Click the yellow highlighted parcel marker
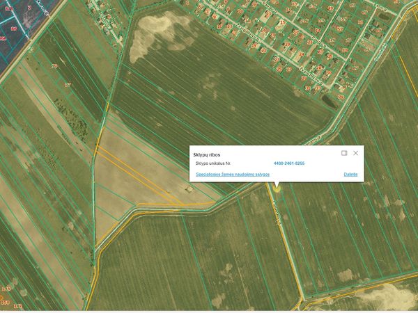 click(277, 189)
